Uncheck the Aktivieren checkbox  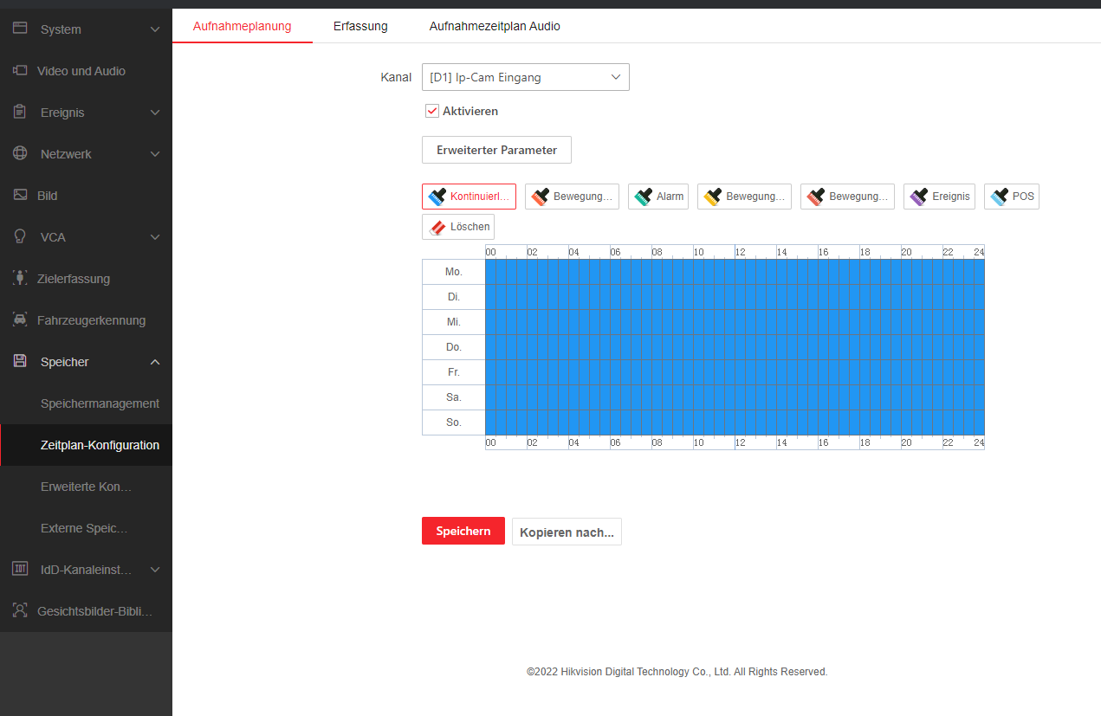point(432,111)
